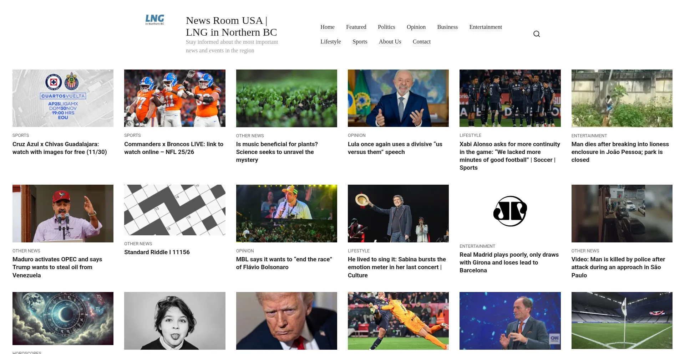The image size is (685, 354).
Task: Click the Lula divisive speech headline
Action: [x=395, y=148]
